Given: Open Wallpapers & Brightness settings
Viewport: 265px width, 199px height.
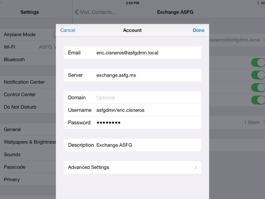Looking at the screenshot, I should (x=30, y=142).
